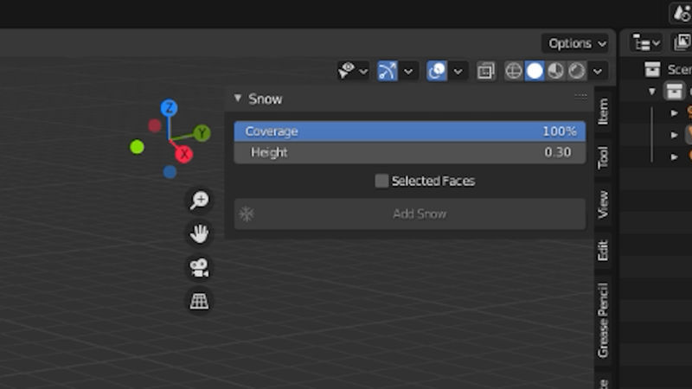Open the gizmo options dropdown arrow
The image size is (692, 389).
point(408,71)
